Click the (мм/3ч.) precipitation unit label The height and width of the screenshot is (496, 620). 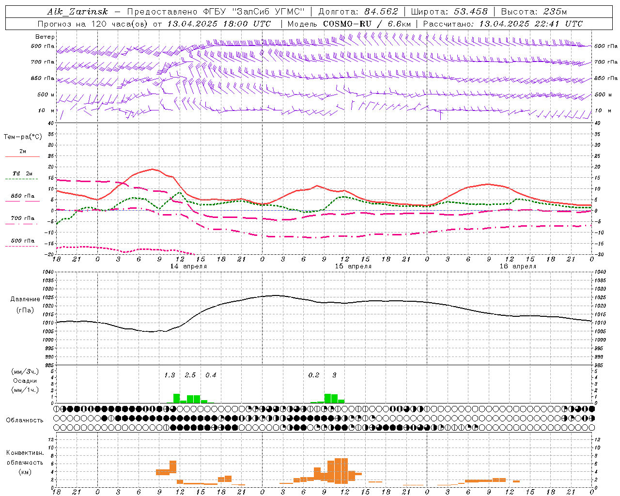point(25,372)
